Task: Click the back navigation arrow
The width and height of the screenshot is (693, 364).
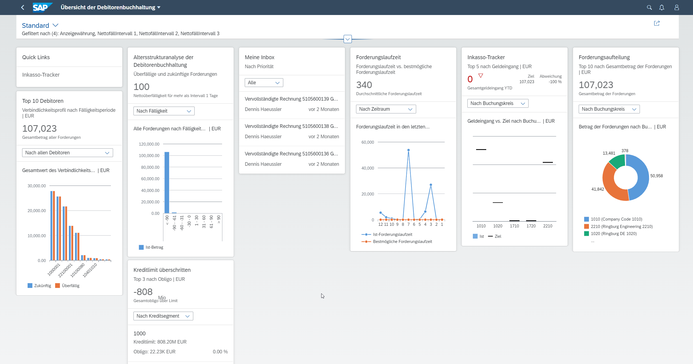Action: coord(23,7)
